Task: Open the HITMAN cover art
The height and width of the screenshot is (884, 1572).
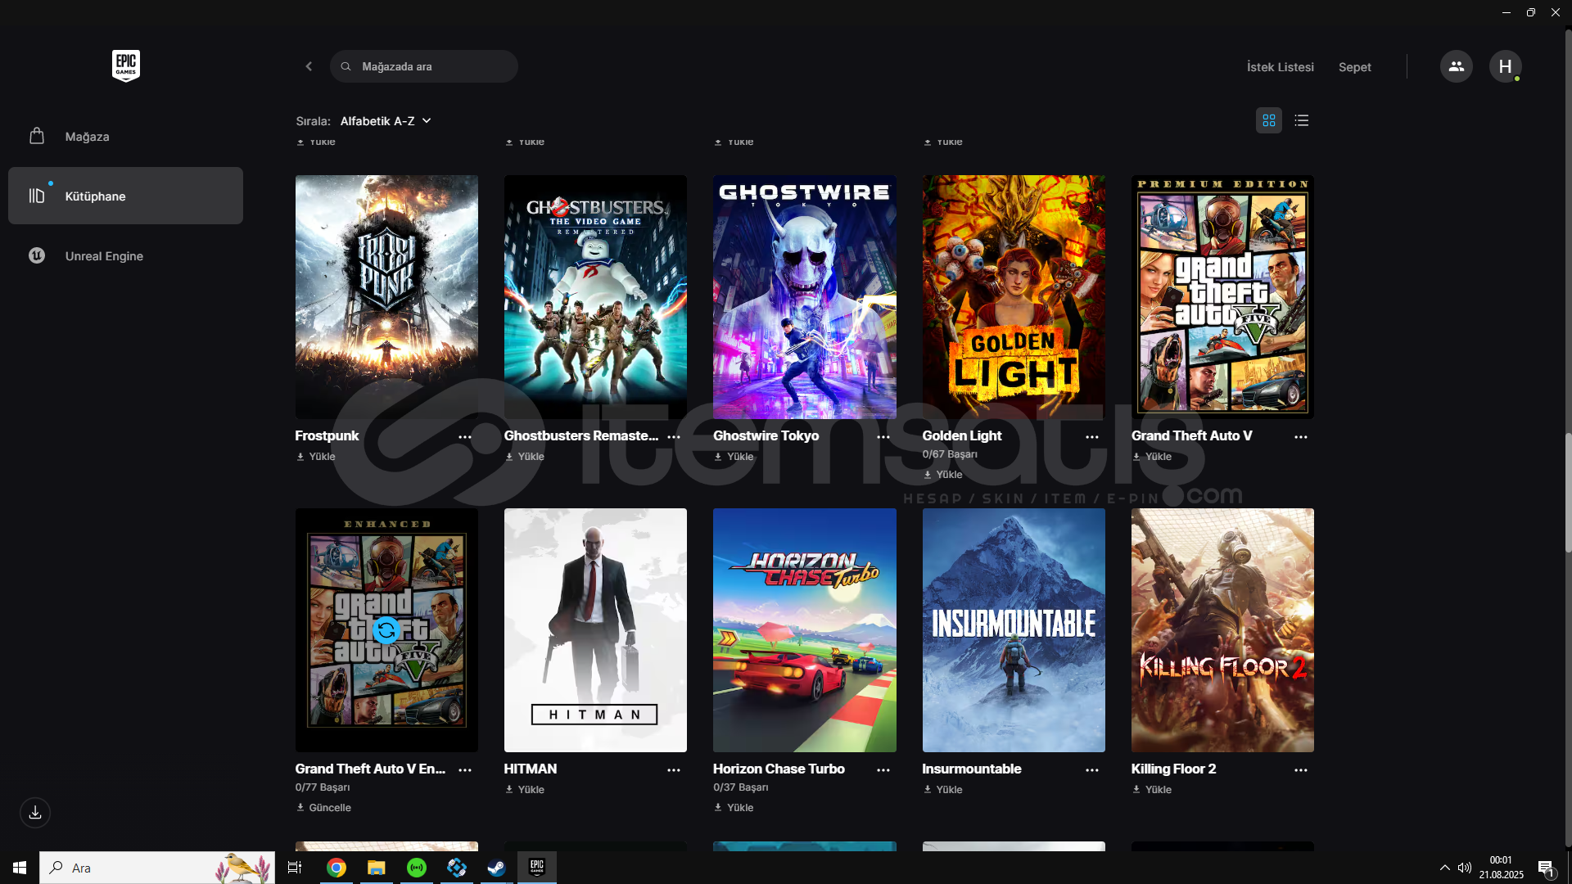Action: (x=595, y=630)
